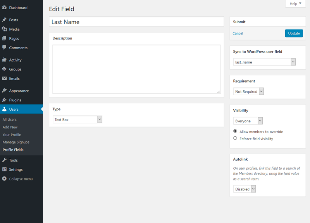Click the Comments speech bubble icon
This screenshot has width=310, height=223.
click(x=4, y=48)
